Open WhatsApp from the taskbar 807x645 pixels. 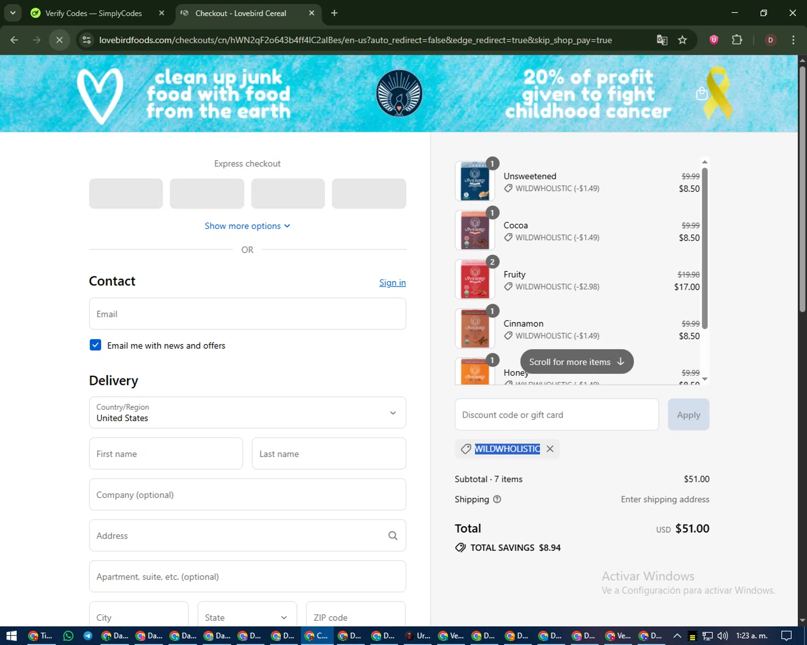coord(68,636)
